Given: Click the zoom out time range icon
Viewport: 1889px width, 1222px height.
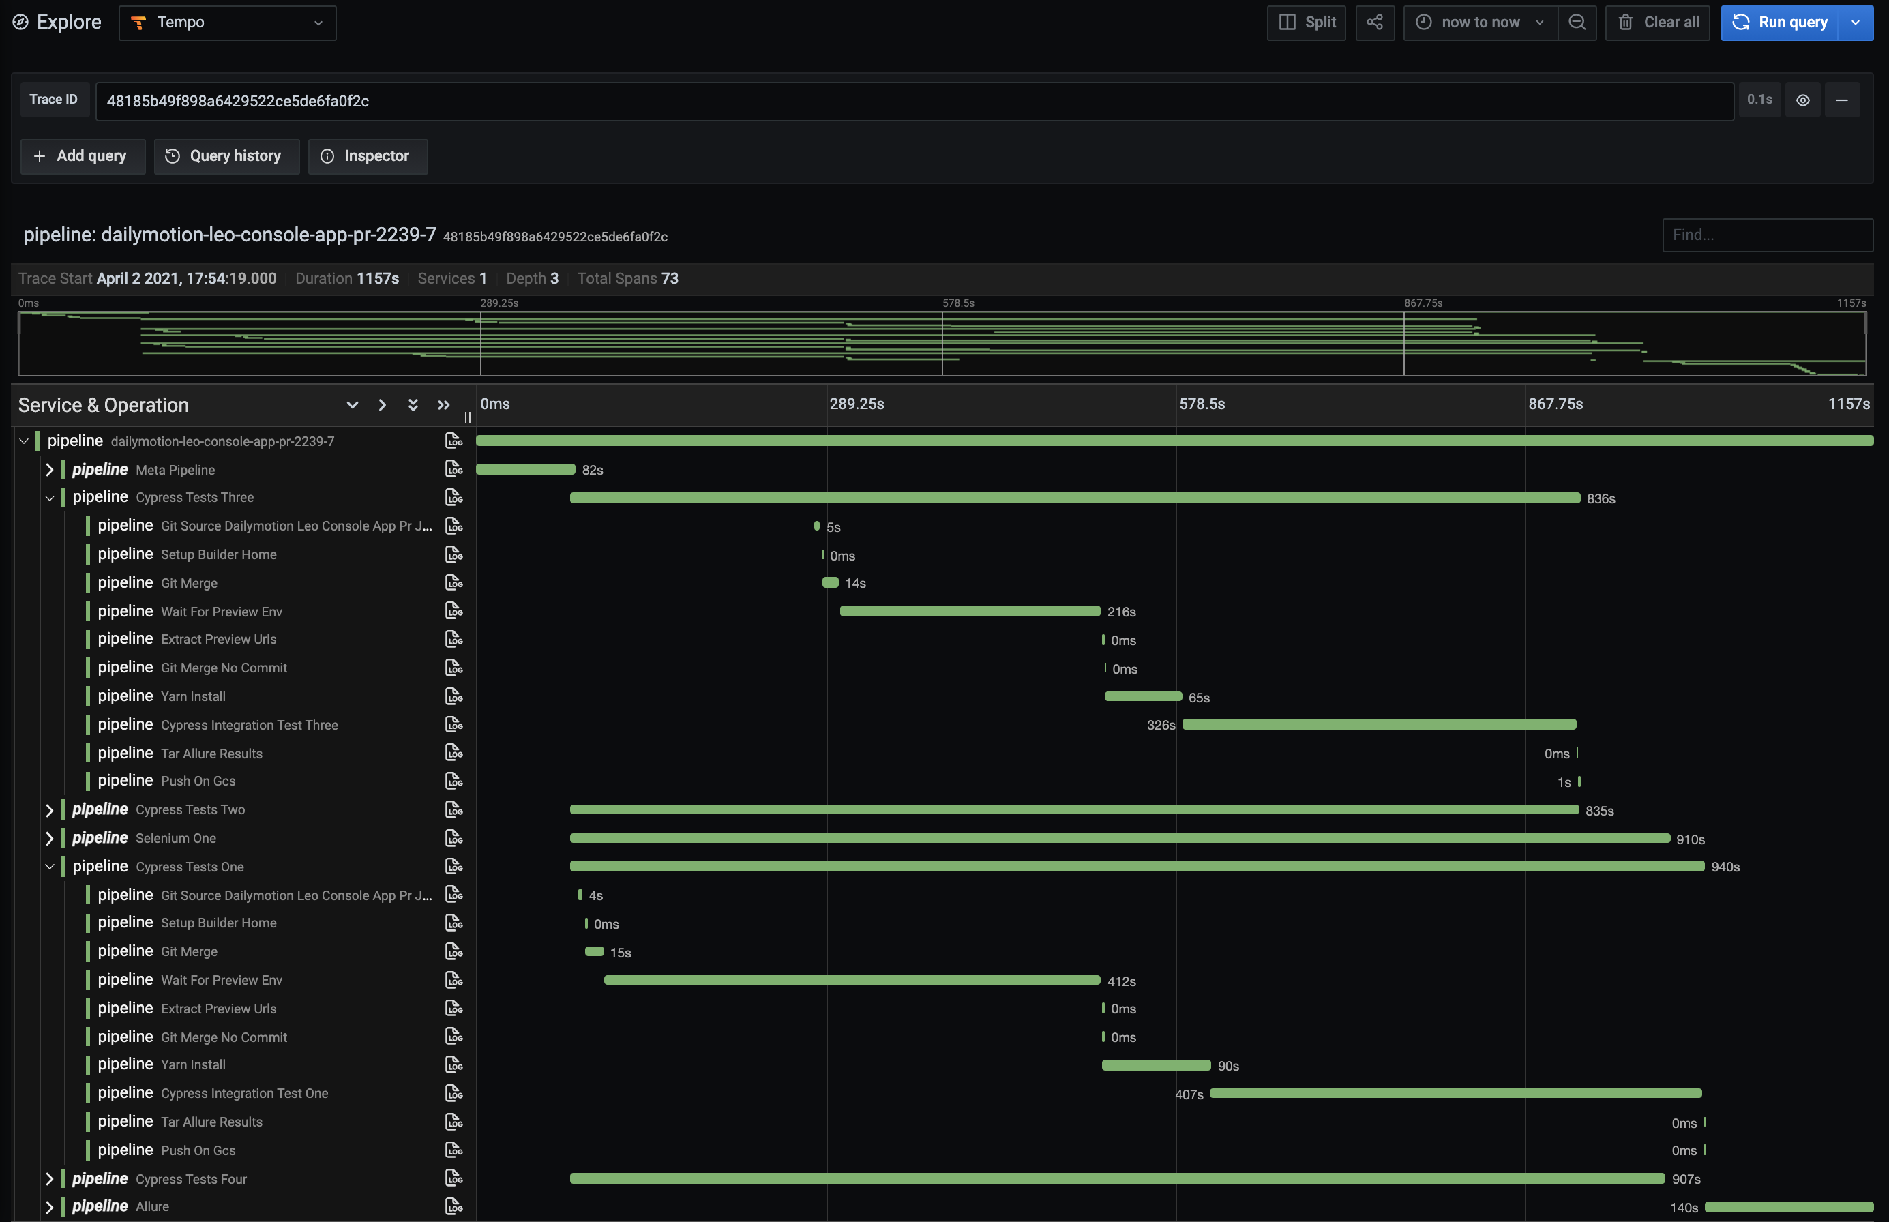Looking at the screenshot, I should (x=1577, y=23).
